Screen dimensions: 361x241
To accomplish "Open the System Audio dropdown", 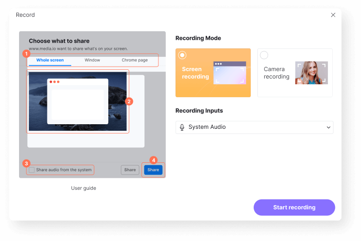I will coord(254,127).
